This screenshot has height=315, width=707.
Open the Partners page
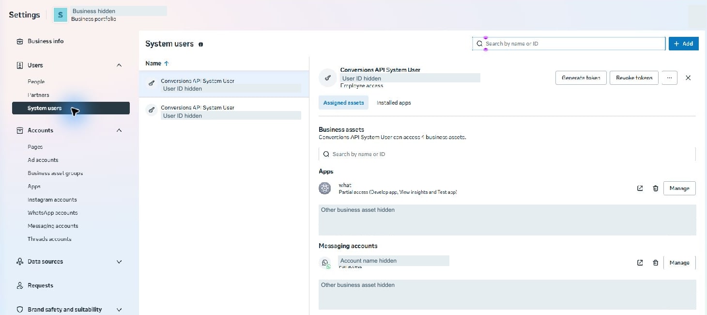38,95
